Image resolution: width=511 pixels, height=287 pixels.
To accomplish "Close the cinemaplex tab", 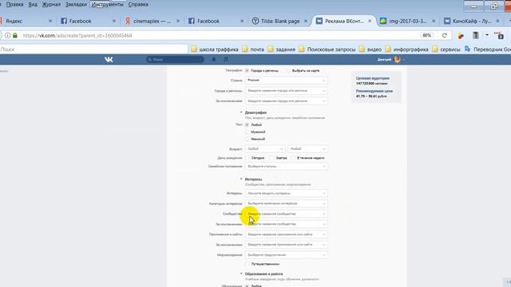I will [x=178, y=22].
